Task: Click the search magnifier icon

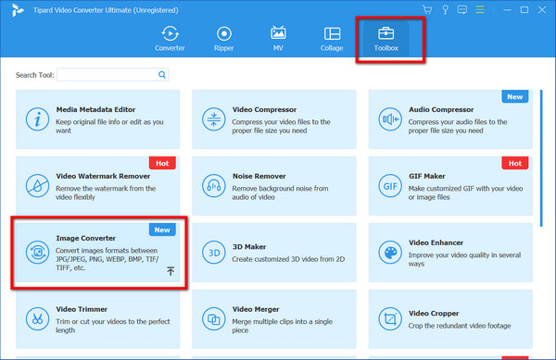Action: [x=162, y=75]
